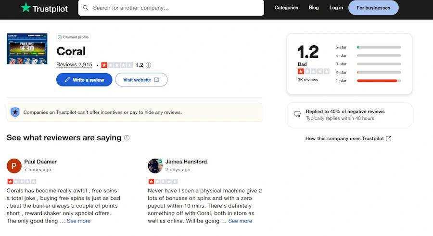433x236 pixels.
Task: Click the pencil icon in Write a review
Action: [x=67, y=80]
